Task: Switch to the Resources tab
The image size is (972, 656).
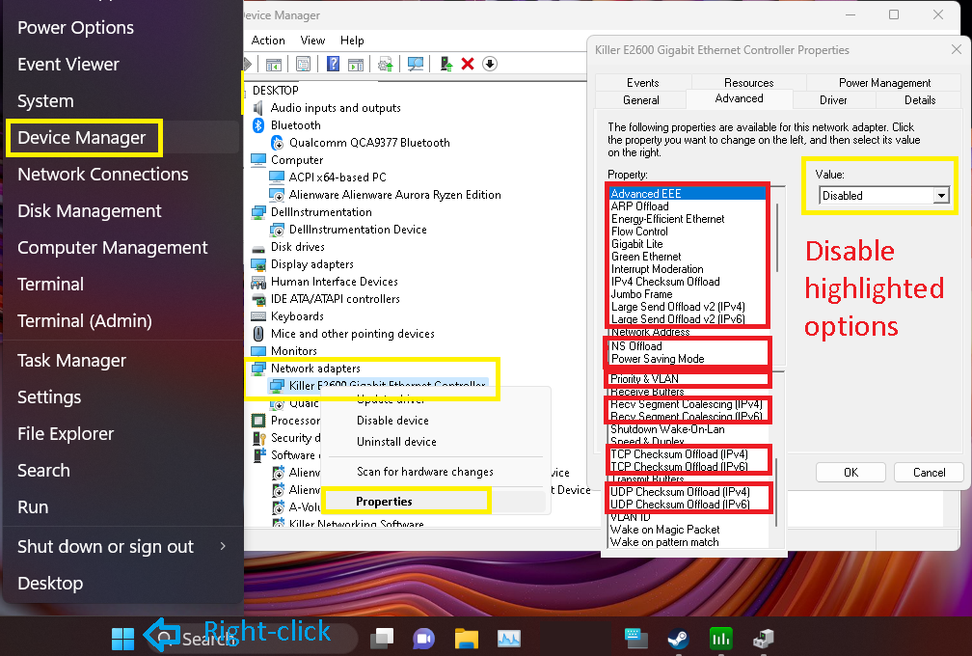Action: [749, 82]
